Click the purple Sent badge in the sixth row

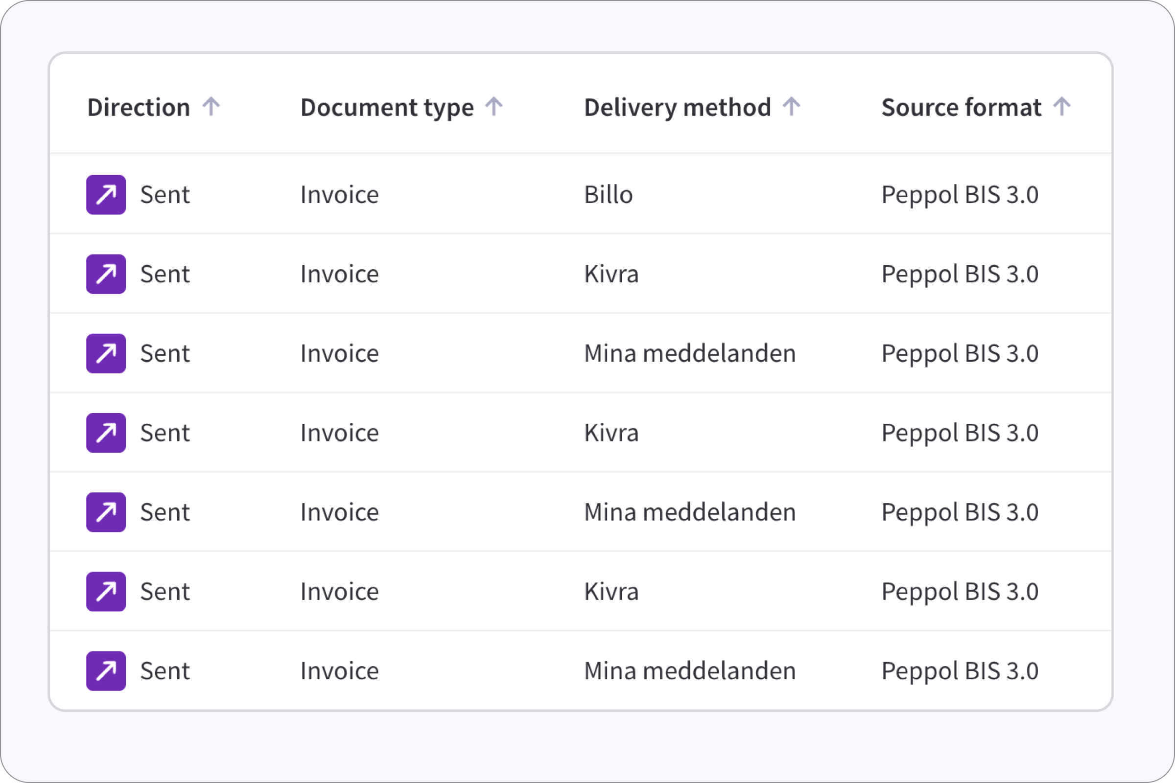(x=105, y=591)
